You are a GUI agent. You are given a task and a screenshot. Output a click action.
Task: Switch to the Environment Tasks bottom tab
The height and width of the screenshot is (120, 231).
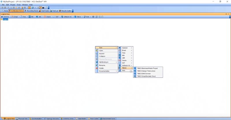107,119
